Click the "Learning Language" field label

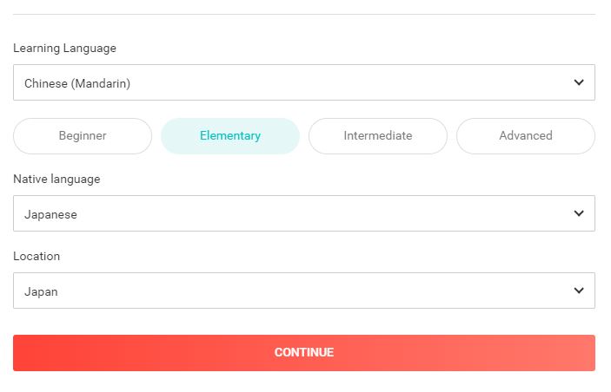[64, 49]
